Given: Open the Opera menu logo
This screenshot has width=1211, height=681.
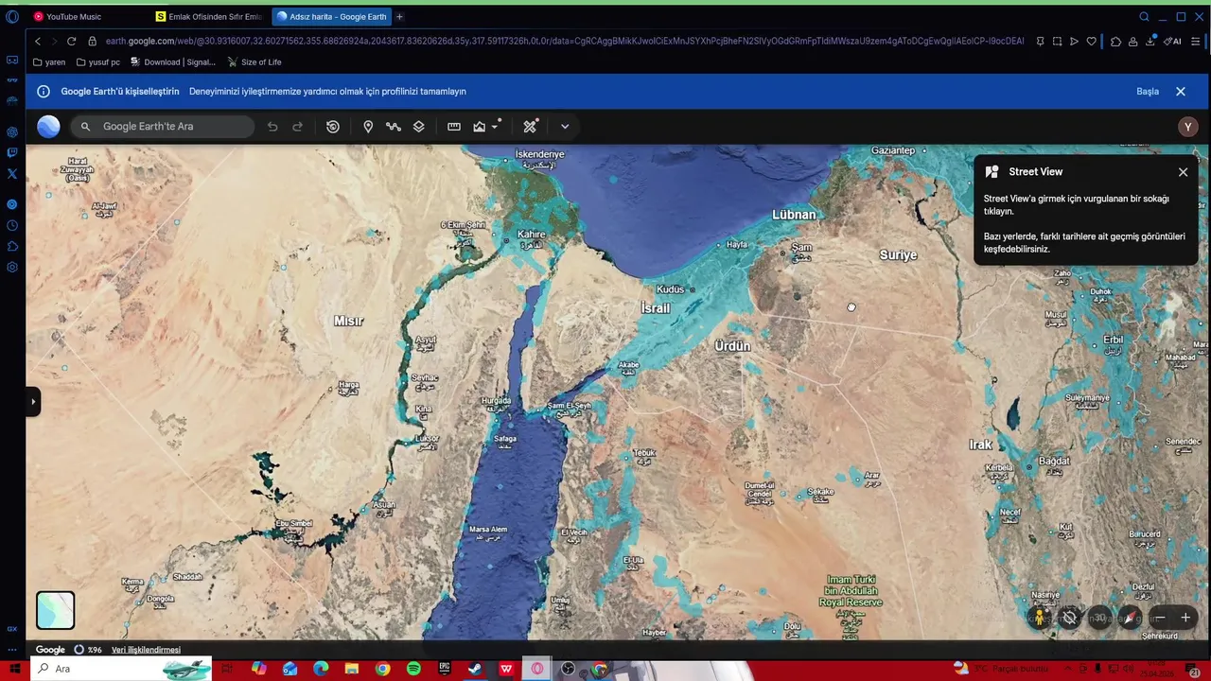Looking at the screenshot, I should click(x=12, y=16).
